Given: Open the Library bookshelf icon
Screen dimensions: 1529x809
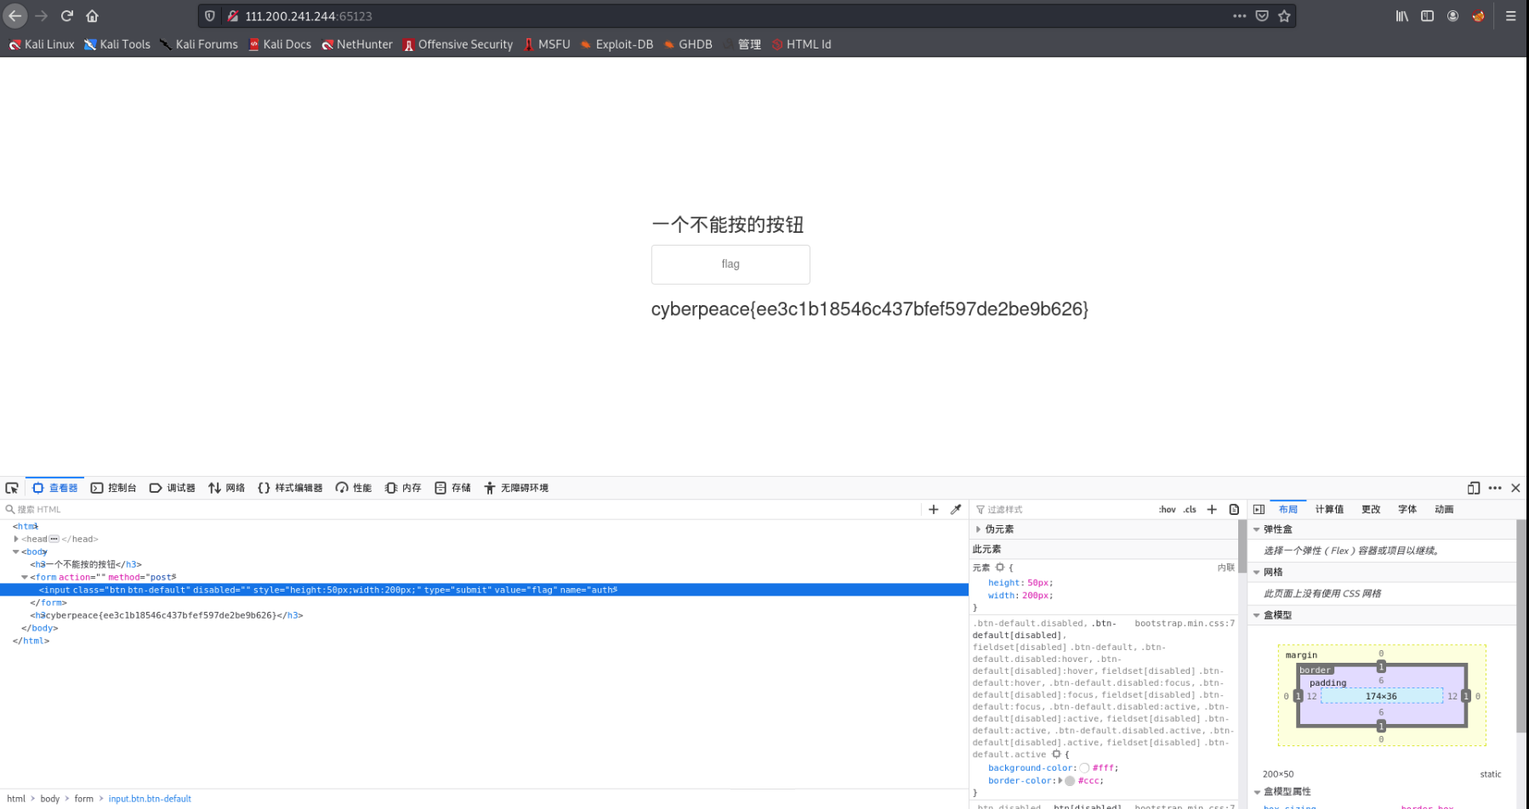Looking at the screenshot, I should [1402, 15].
